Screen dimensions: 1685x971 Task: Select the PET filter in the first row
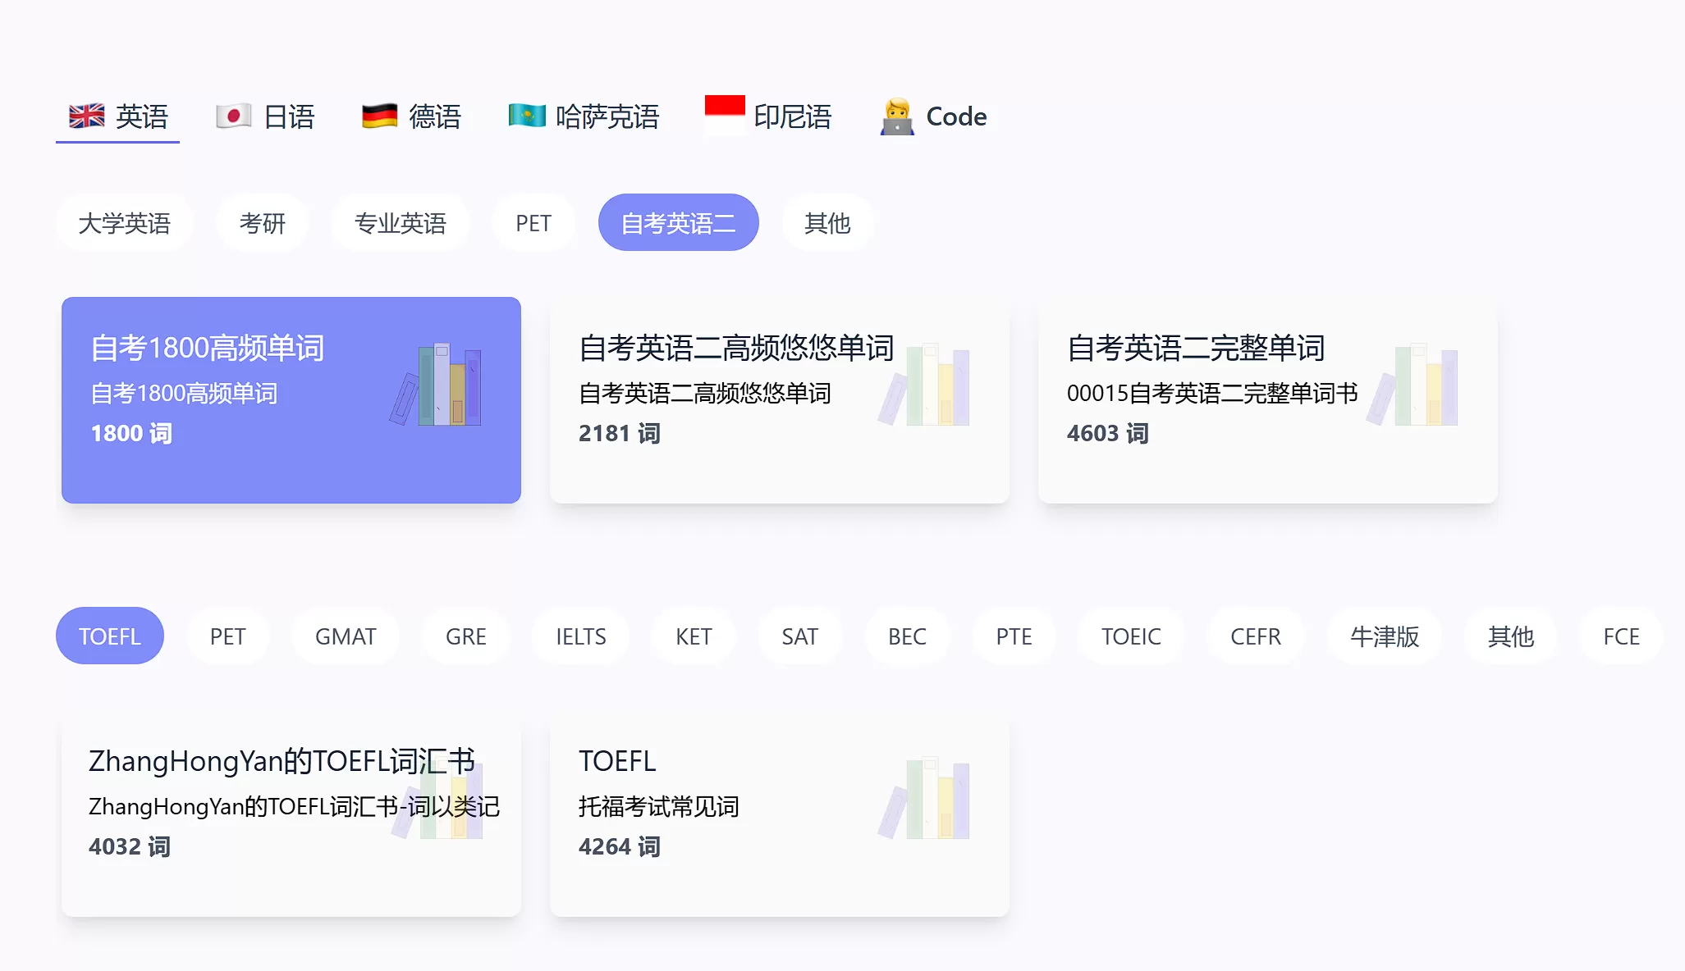tap(533, 222)
